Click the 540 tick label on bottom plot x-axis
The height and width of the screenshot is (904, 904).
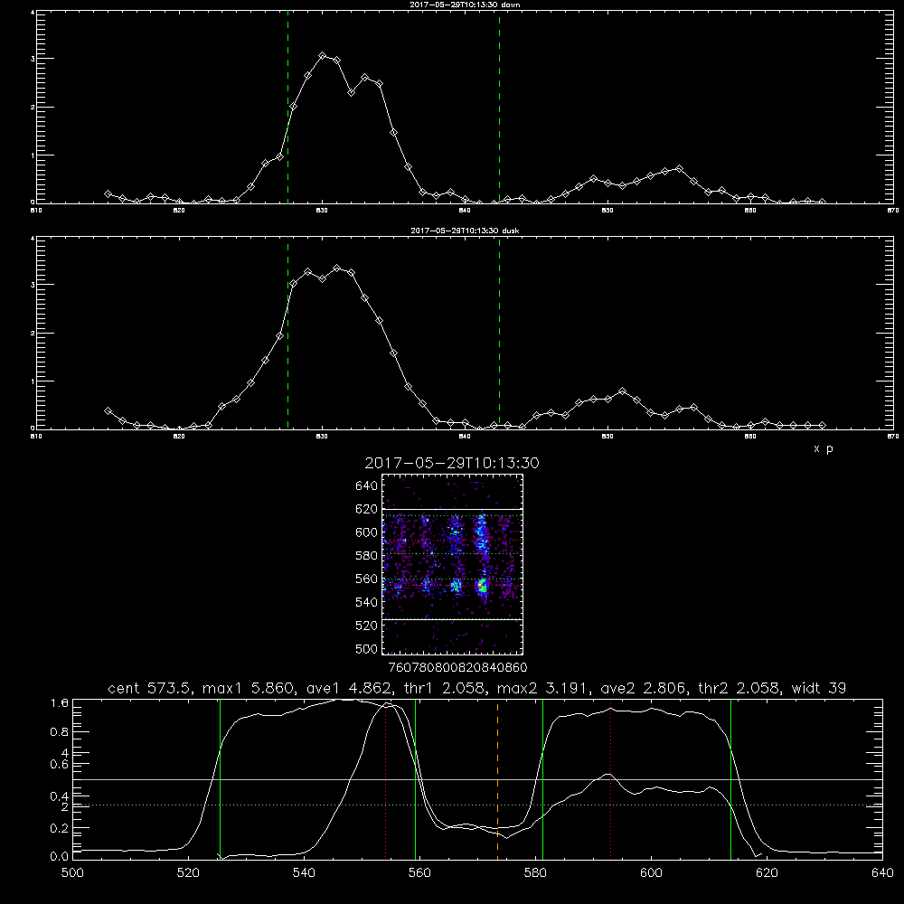coord(304,873)
